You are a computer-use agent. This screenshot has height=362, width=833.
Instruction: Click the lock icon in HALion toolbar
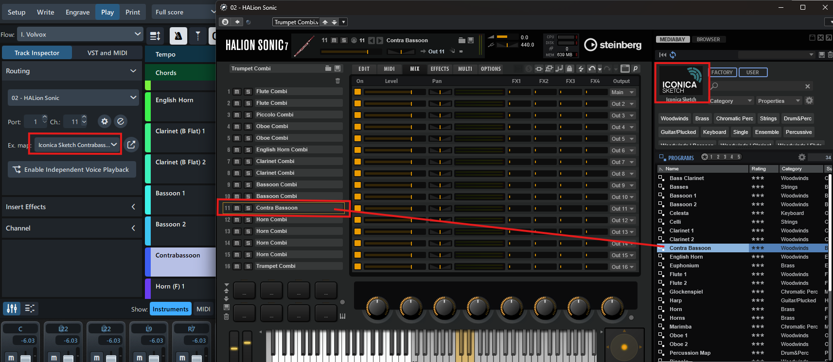point(570,68)
